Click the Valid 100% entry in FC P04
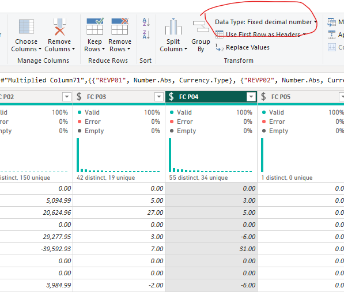Viewport: 344px width, 292px height. coord(211,112)
